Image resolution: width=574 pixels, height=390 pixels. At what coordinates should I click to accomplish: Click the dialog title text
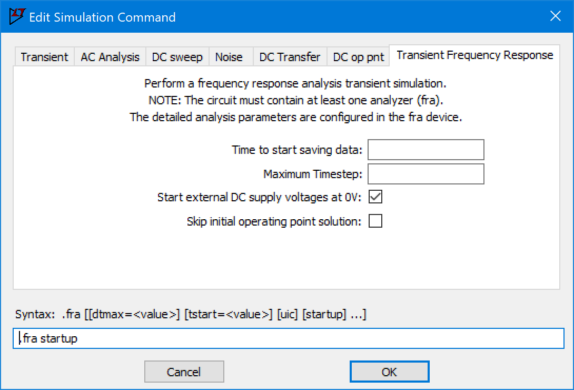pyautogui.click(x=102, y=17)
